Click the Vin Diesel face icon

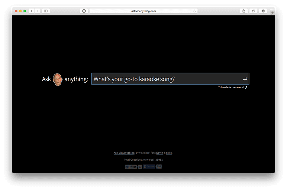(57, 79)
